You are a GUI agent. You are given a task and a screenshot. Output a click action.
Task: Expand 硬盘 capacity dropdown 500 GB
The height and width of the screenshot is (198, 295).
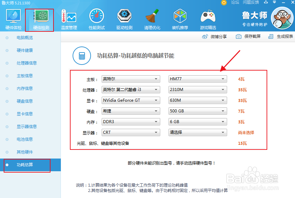point(198,111)
